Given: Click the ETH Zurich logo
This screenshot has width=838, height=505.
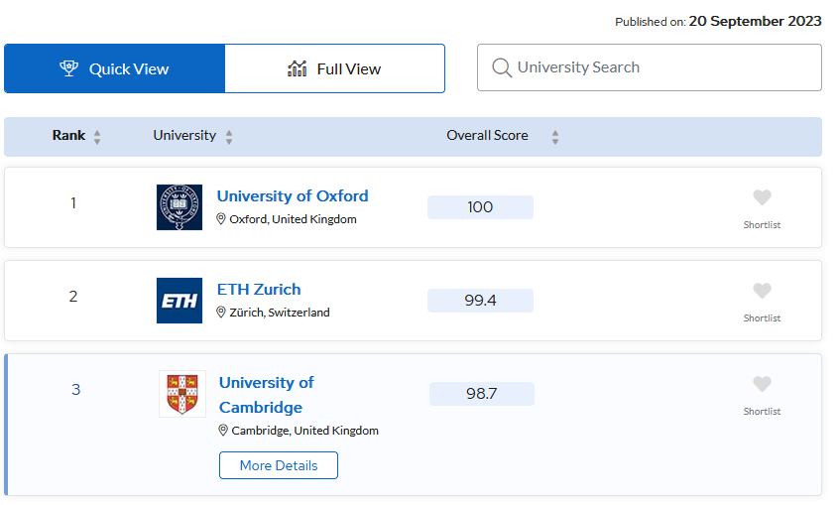Looking at the screenshot, I should click(179, 301).
